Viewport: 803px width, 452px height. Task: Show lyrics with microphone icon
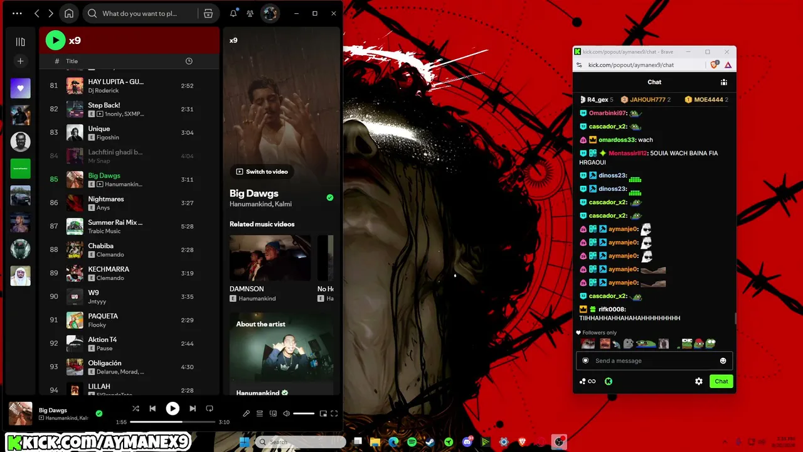pos(246,413)
